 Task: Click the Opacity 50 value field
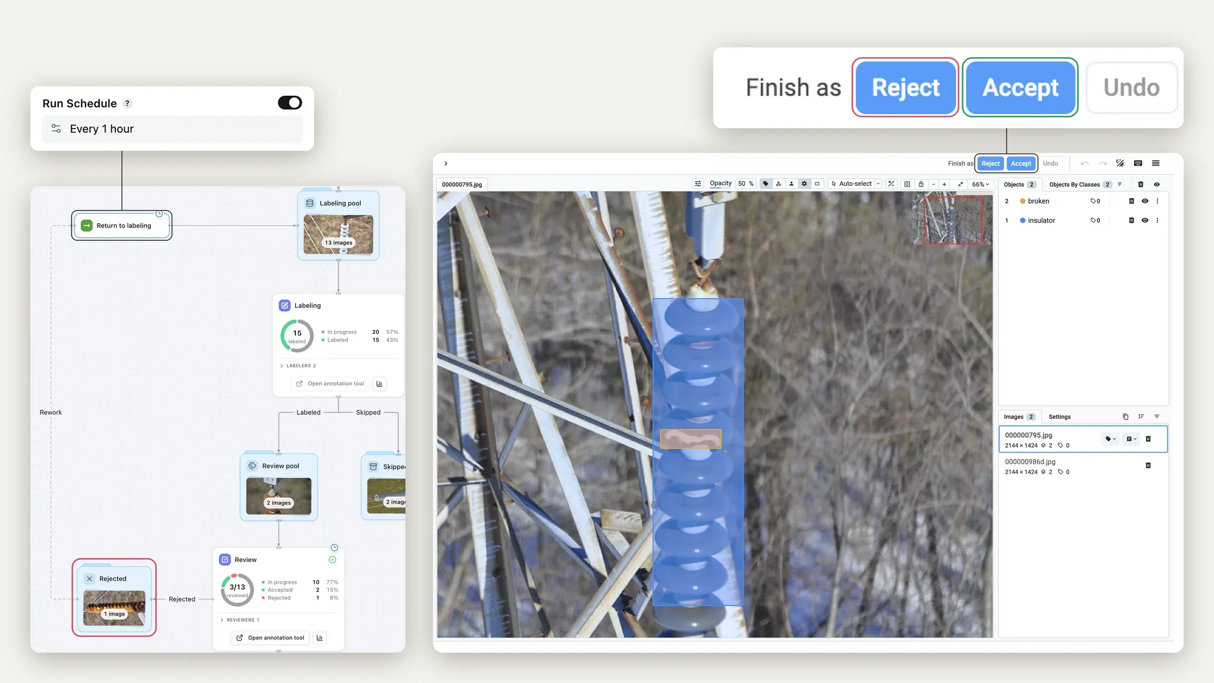pyautogui.click(x=745, y=184)
